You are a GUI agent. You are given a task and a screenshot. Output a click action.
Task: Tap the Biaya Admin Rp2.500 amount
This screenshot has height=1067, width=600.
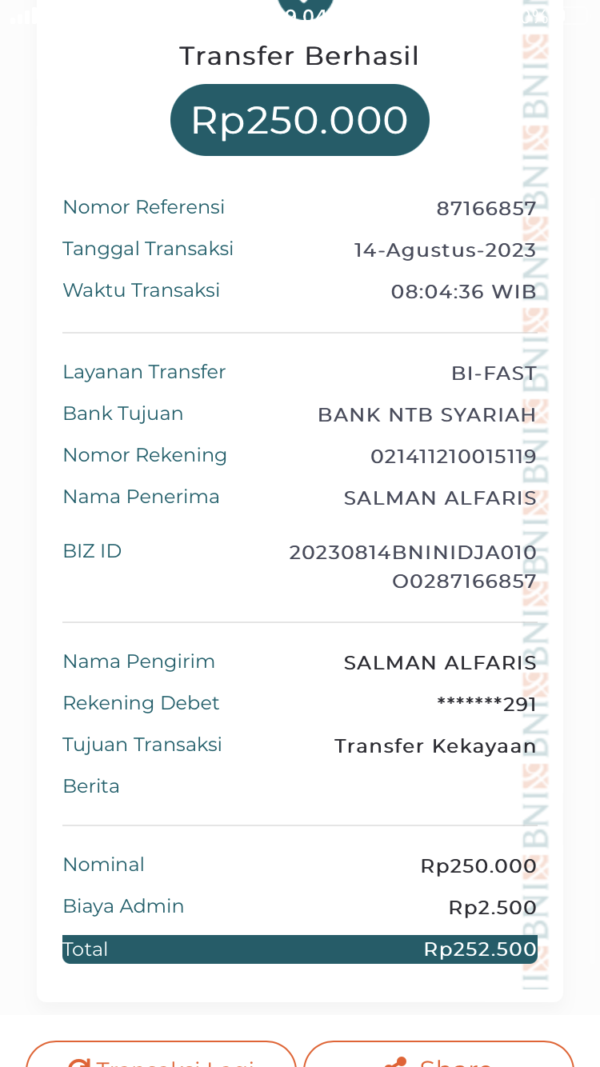[x=492, y=908]
